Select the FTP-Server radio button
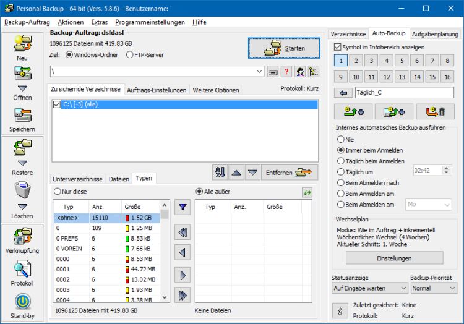Image resolution: width=464 pixels, height=324 pixels. pos(130,54)
